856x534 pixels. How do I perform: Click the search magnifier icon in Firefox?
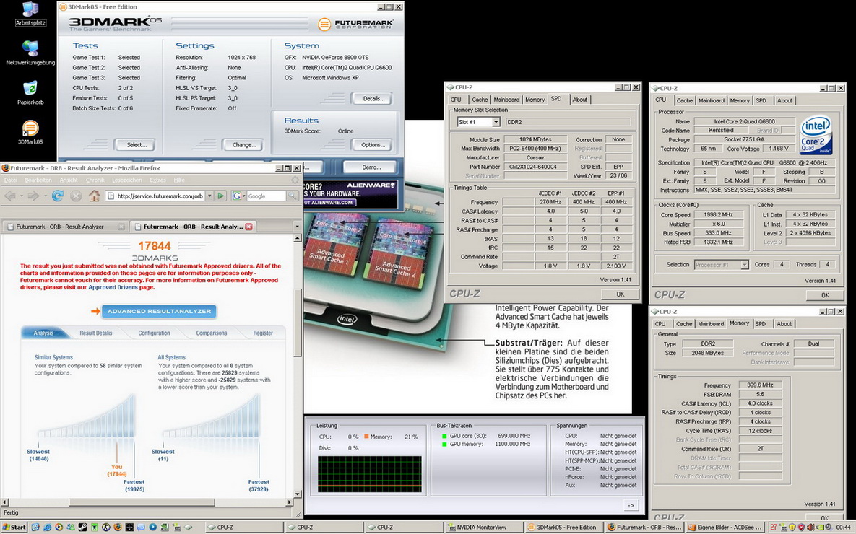pyautogui.click(x=293, y=196)
